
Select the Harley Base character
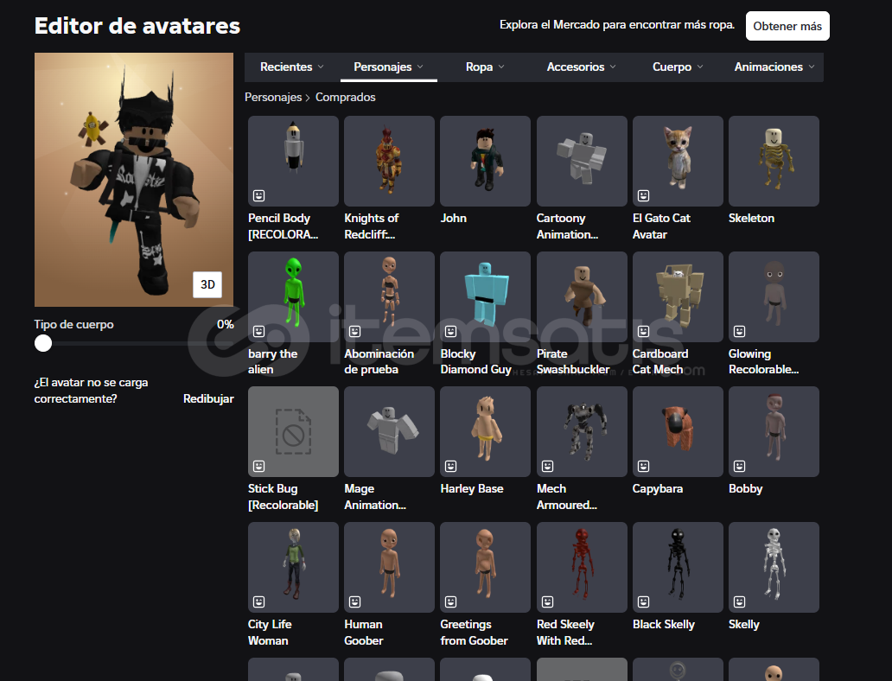tap(485, 431)
